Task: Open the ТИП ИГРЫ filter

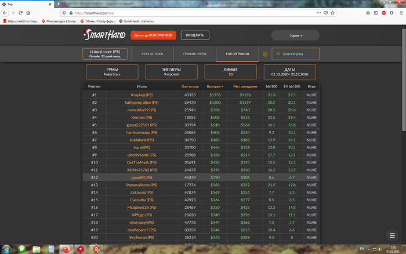Action: 171,72
